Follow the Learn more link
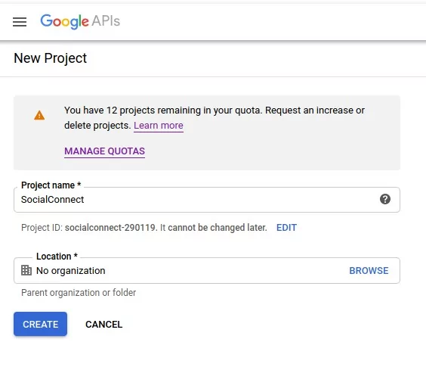 [x=159, y=126]
